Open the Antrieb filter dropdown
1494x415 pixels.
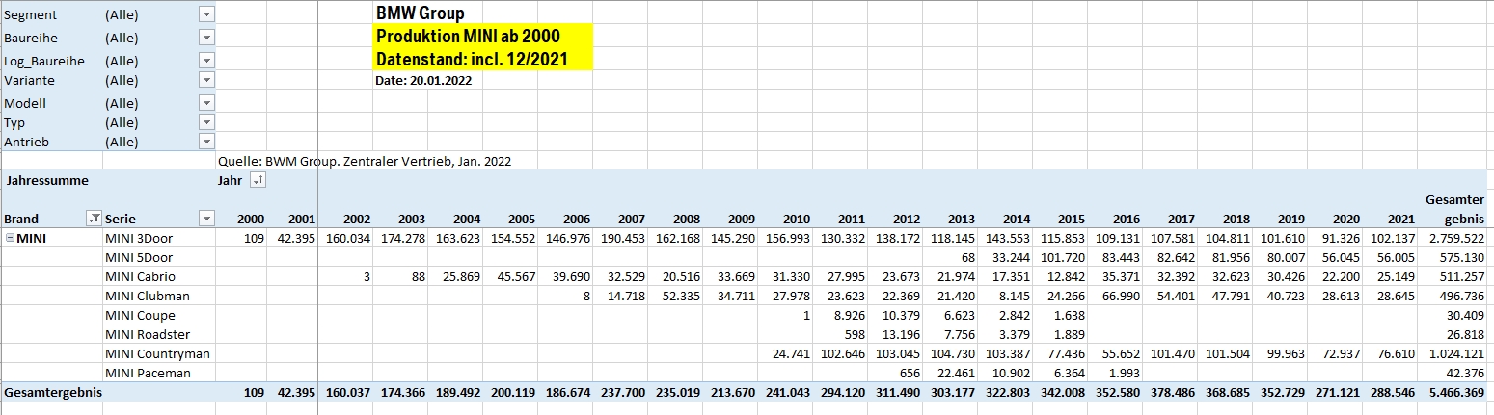[205, 142]
